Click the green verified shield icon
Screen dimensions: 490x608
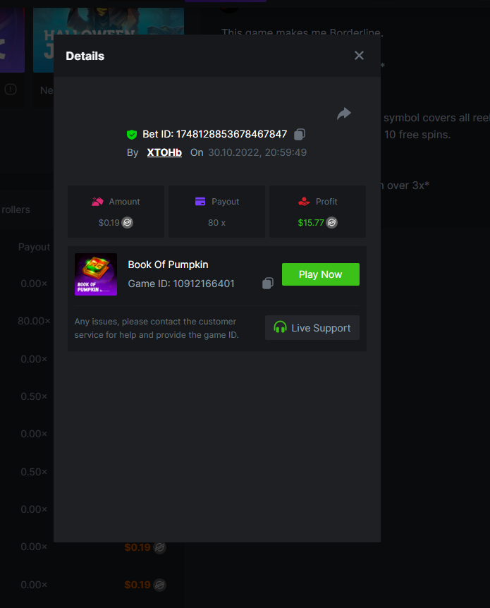tap(132, 134)
